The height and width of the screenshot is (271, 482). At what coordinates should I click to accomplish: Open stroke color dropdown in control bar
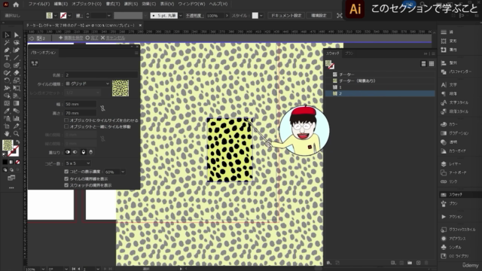tap(69, 15)
